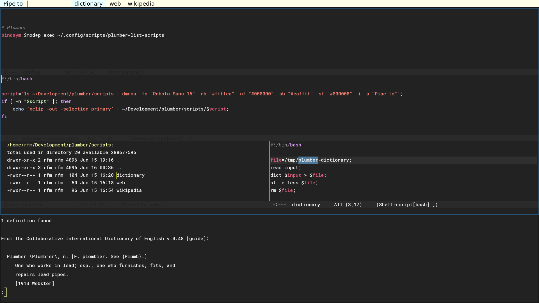Click the config buffer name in its mode line
The image size is (539, 303).
[31, 72]
